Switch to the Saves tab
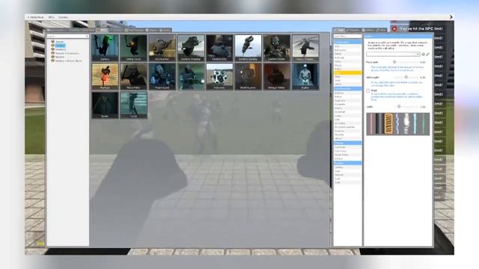Viewport: 479px width, 269px height. [x=165, y=30]
